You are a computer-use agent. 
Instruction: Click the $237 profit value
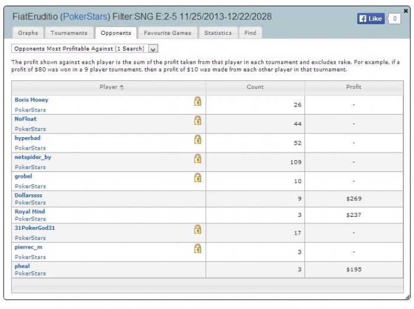point(354,215)
